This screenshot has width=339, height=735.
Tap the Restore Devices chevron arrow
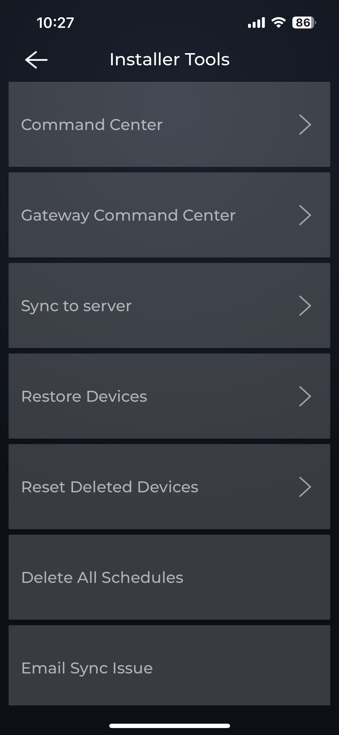tap(305, 396)
